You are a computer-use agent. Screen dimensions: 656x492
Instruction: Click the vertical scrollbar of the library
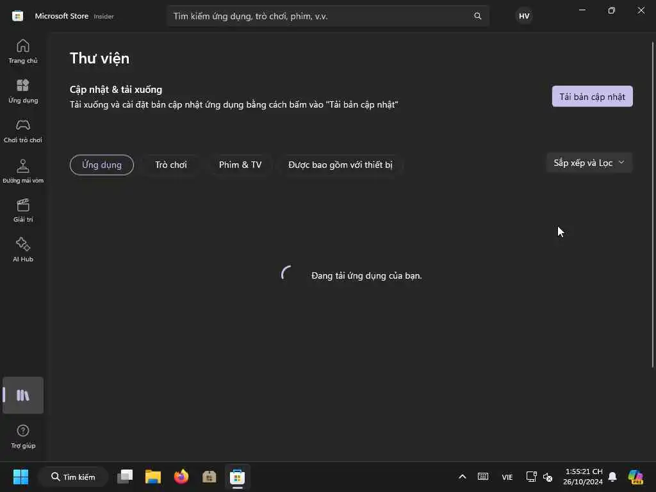[653, 205]
